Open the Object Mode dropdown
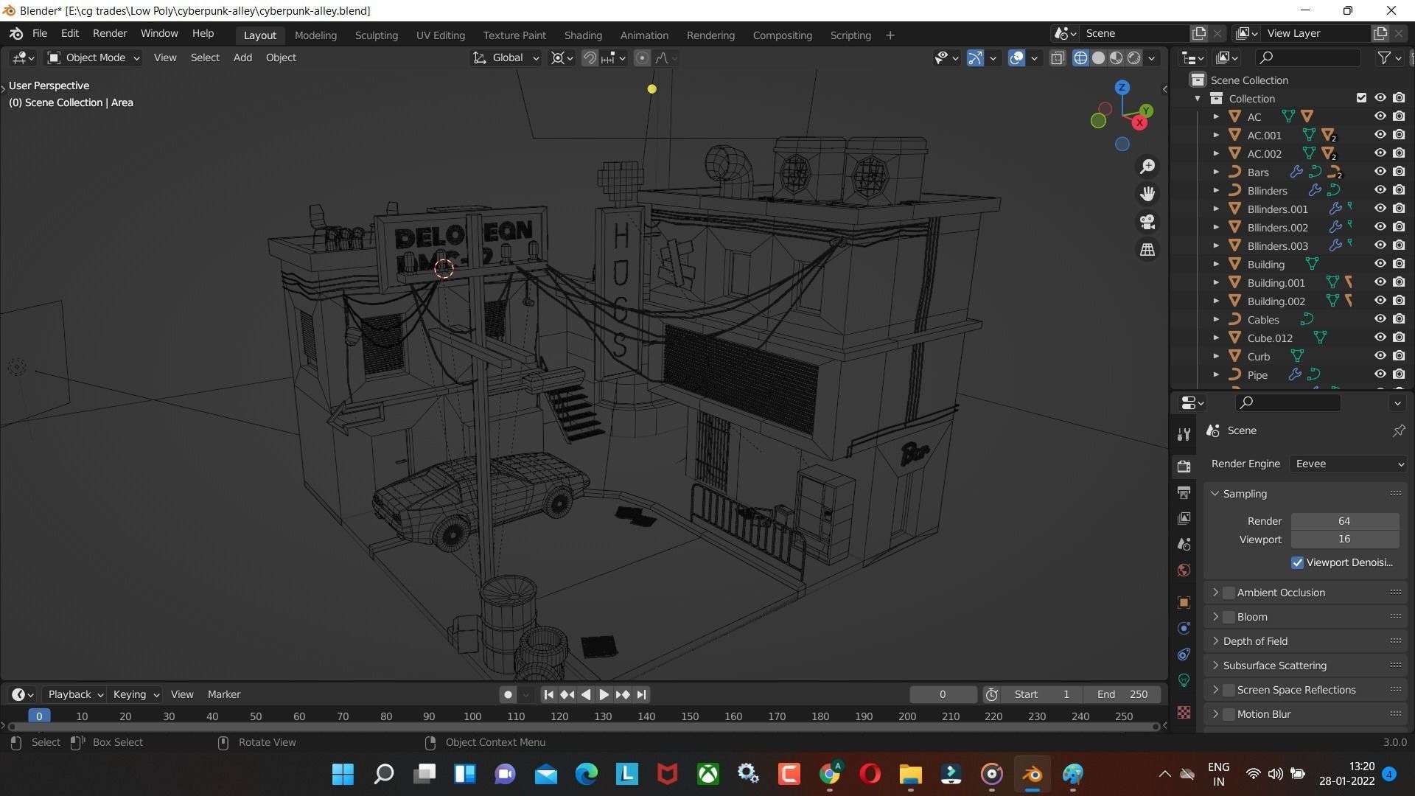Screen dimensions: 1415x796 point(93,57)
